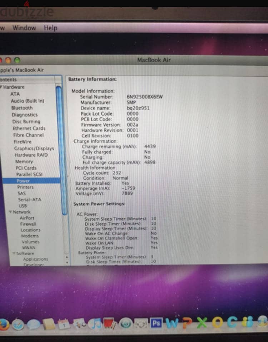Select Hardware RAID entry

pyautogui.click(x=31, y=155)
